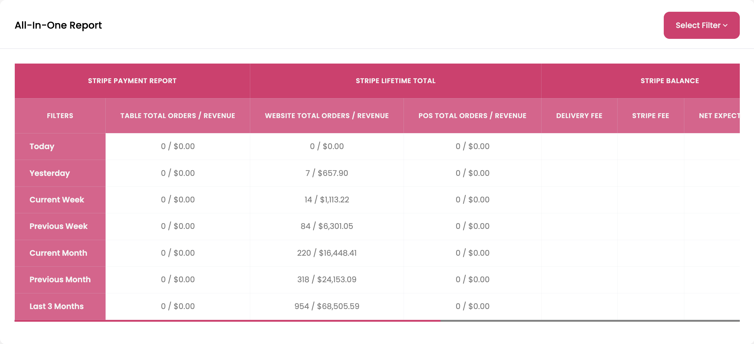Click the Website Total Orders / Revenue column header

[327, 116]
